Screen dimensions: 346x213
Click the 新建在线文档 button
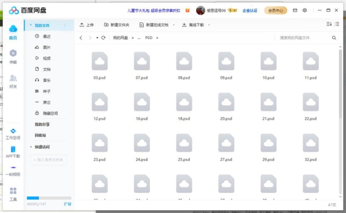click(x=154, y=25)
